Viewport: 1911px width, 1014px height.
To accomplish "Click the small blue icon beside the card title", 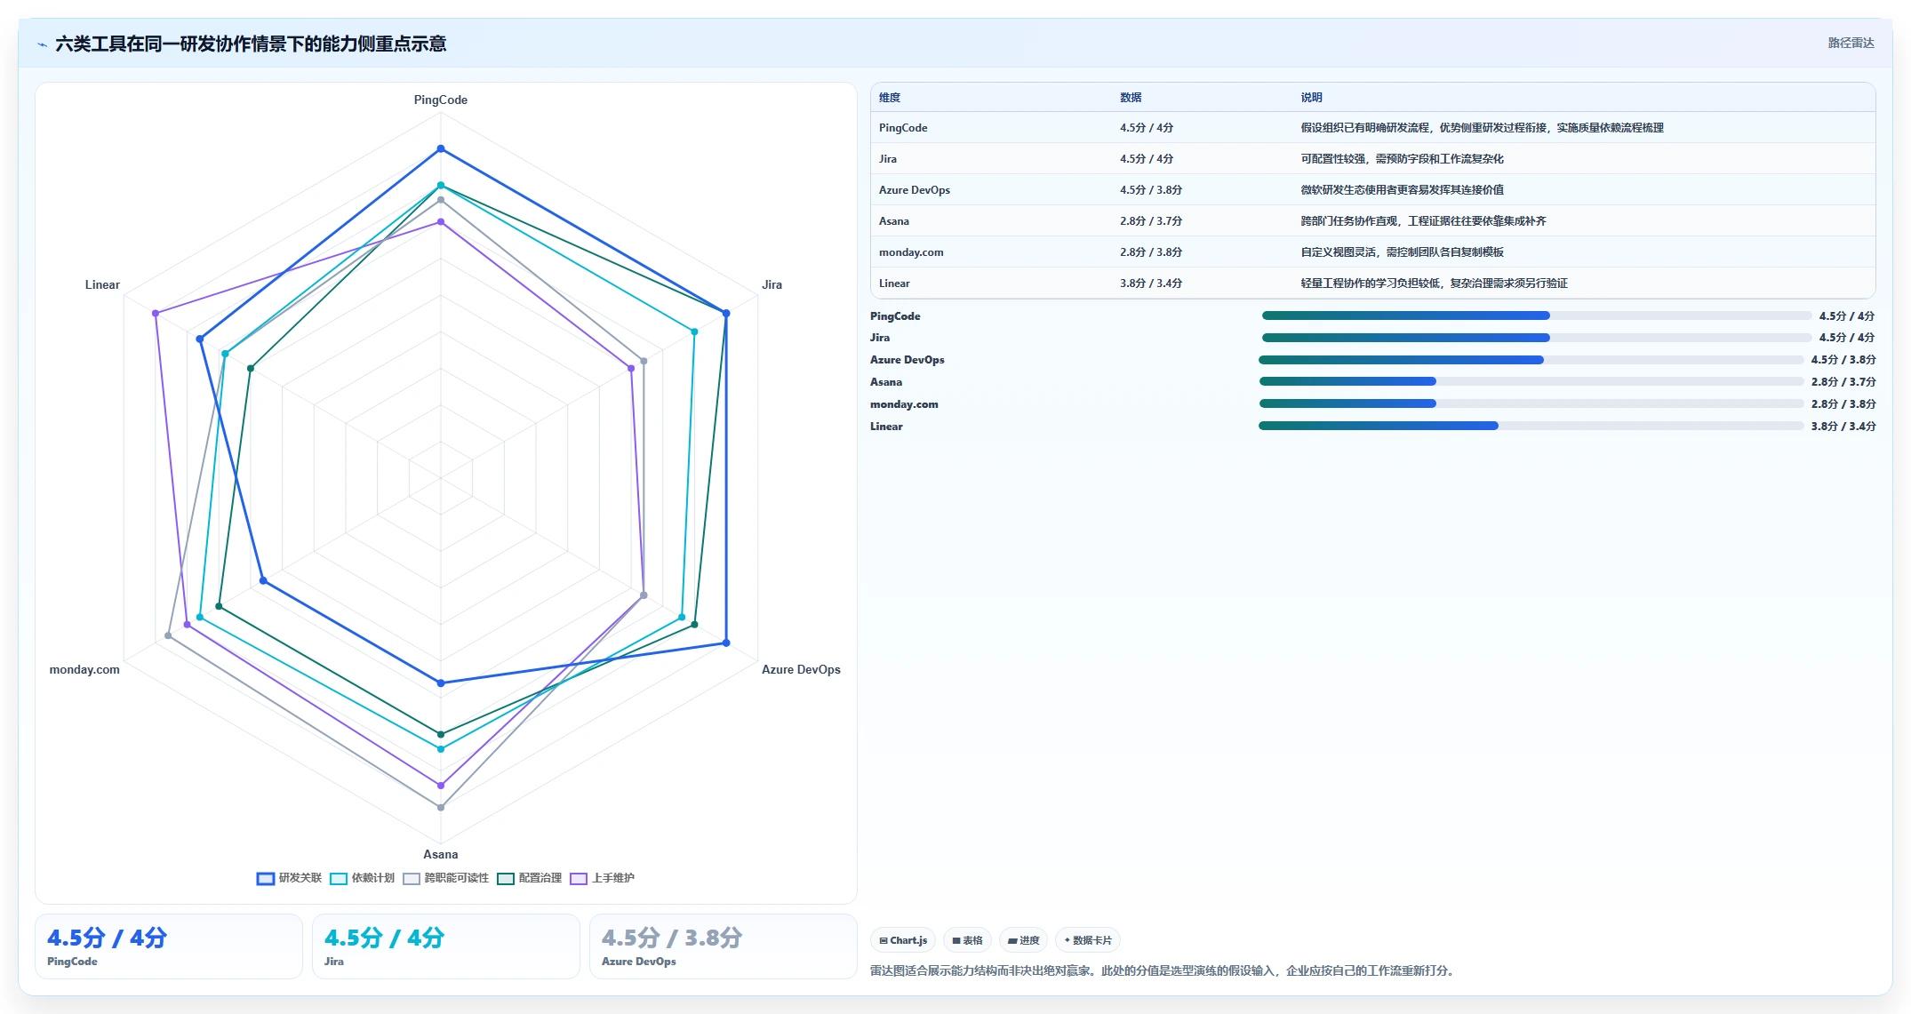I will pyautogui.click(x=42, y=44).
